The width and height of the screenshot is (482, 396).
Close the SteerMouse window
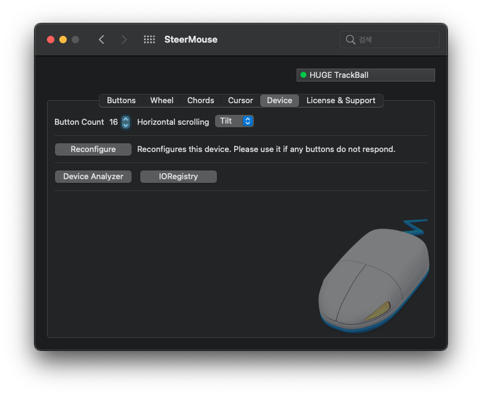tap(51, 40)
